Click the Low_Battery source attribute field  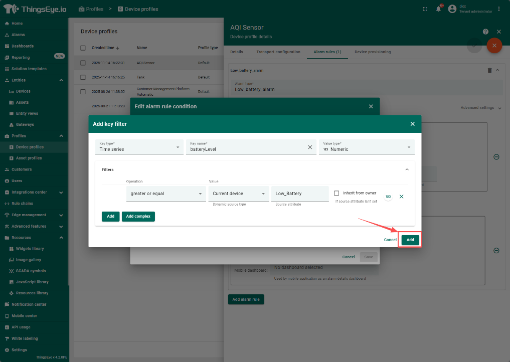[299, 194]
